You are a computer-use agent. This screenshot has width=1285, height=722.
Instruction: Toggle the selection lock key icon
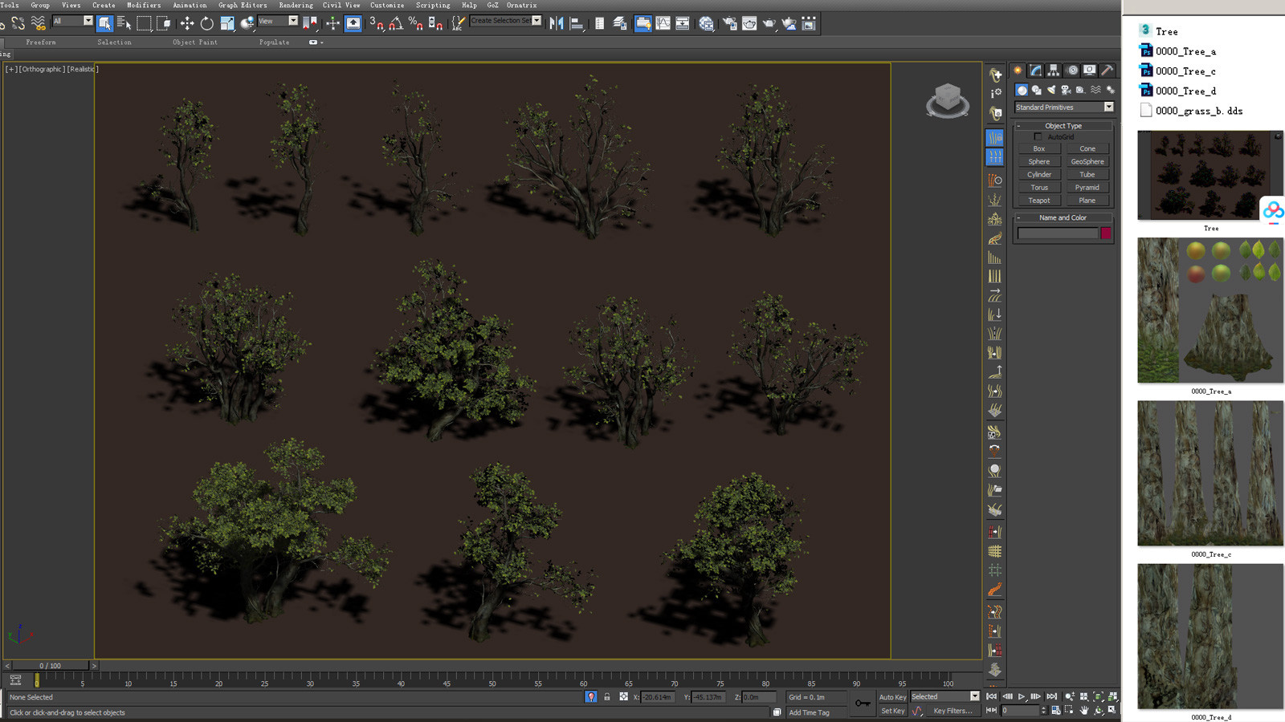pos(606,697)
